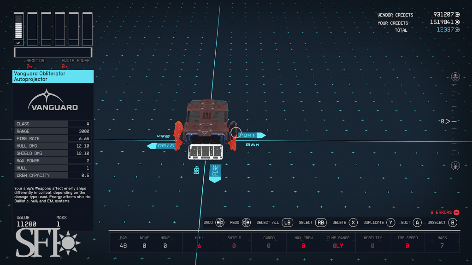The width and height of the screenshot is (472, 265).
Task: Click the Undo d-pad icon
Action: [220, 223]
